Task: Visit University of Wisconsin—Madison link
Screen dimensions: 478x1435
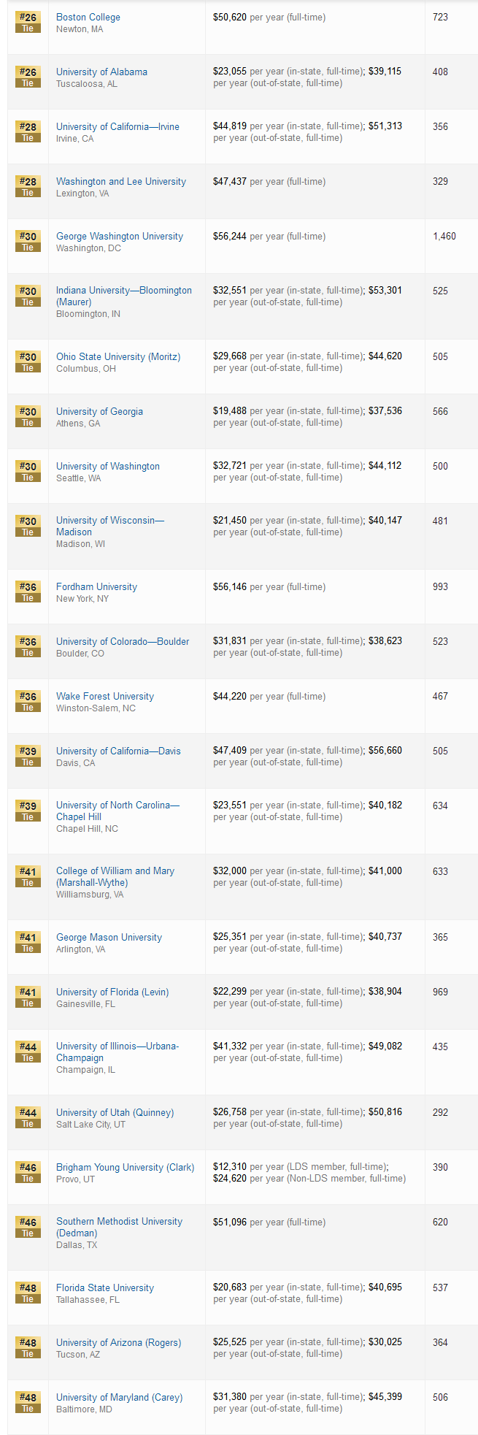Action: [110, 526]
